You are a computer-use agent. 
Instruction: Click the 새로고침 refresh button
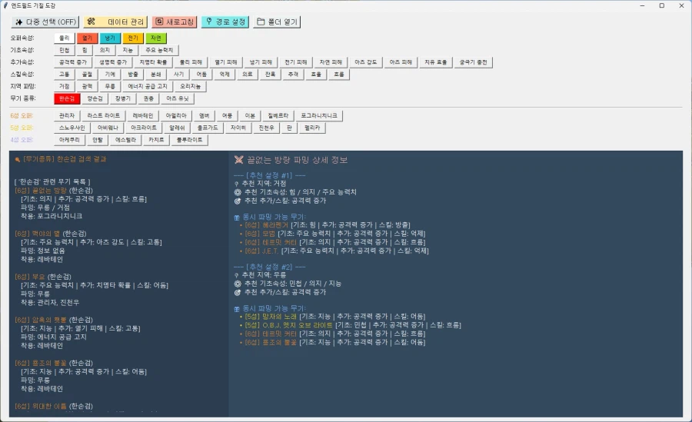click(x=175, y=22)
